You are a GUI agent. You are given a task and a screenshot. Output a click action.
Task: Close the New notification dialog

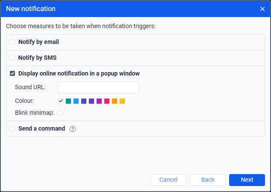[262, 9]
